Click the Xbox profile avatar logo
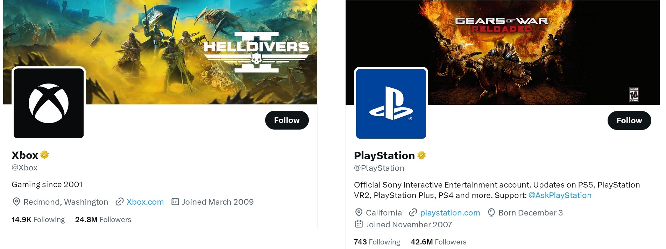 (49, 103)
